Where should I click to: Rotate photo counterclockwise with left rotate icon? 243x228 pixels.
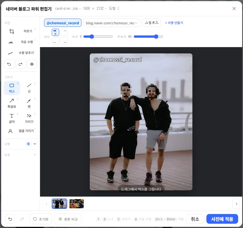coord(9,64)
